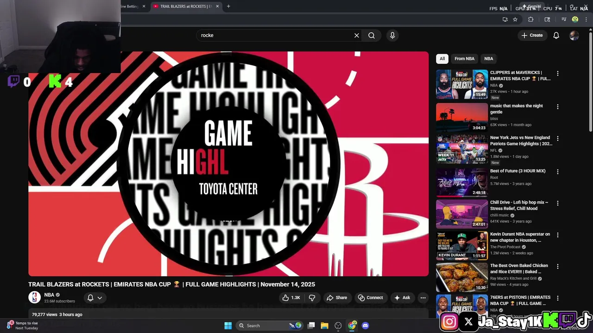Click the Share button
This screenshot has width=593, height=333.
pyautogui.click(x=337, y=298)
